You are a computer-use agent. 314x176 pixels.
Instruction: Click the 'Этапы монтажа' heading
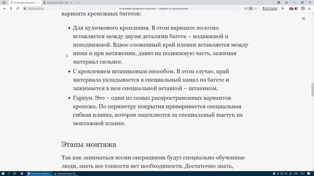89,145
